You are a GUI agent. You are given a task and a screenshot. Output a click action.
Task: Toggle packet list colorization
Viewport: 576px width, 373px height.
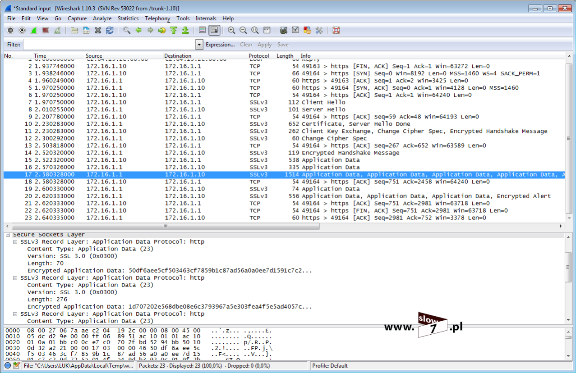203,30
